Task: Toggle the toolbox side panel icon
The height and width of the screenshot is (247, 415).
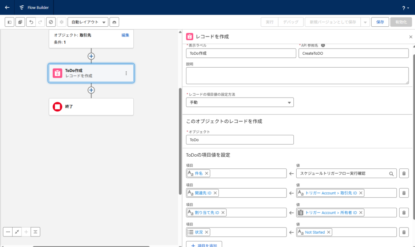Action: point(10,22)
